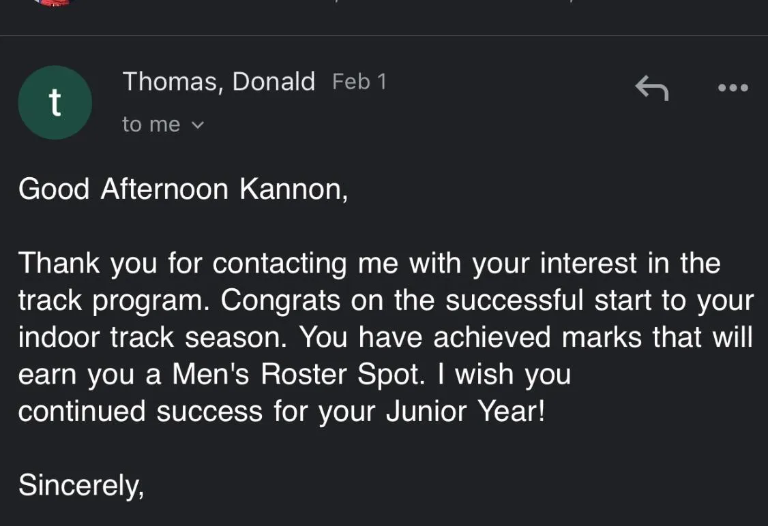Tap the words 'track program'
Screen dimensions: 768x526
(114, 300)
